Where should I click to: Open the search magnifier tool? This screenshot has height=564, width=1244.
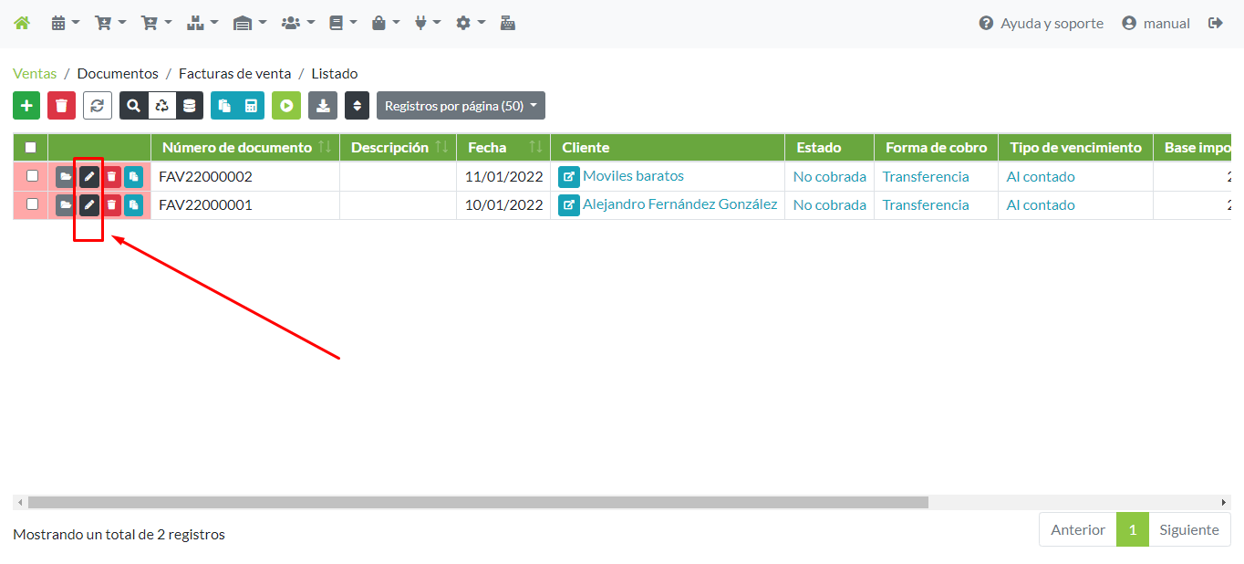[134, 106]
